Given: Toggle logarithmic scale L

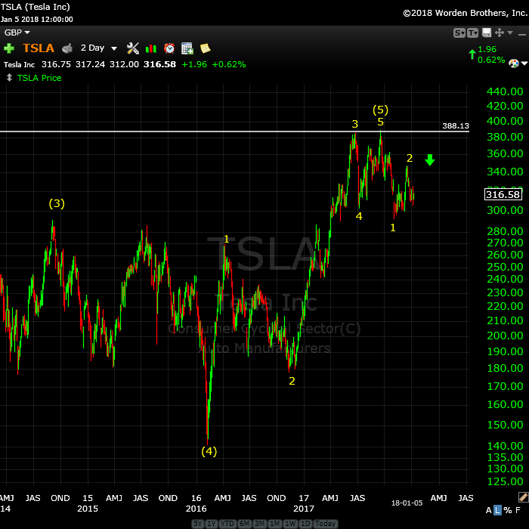Looking at the screenshot, I should point(497,510).
